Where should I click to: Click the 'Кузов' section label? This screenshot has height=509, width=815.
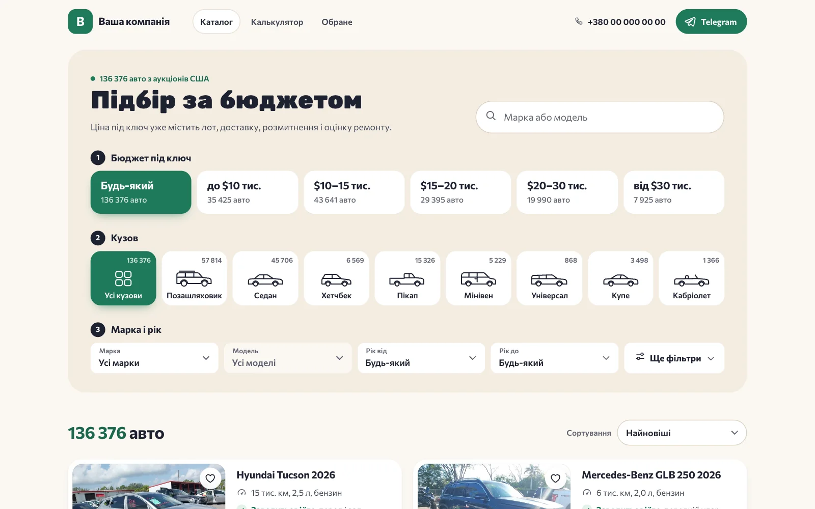(124, 238)
